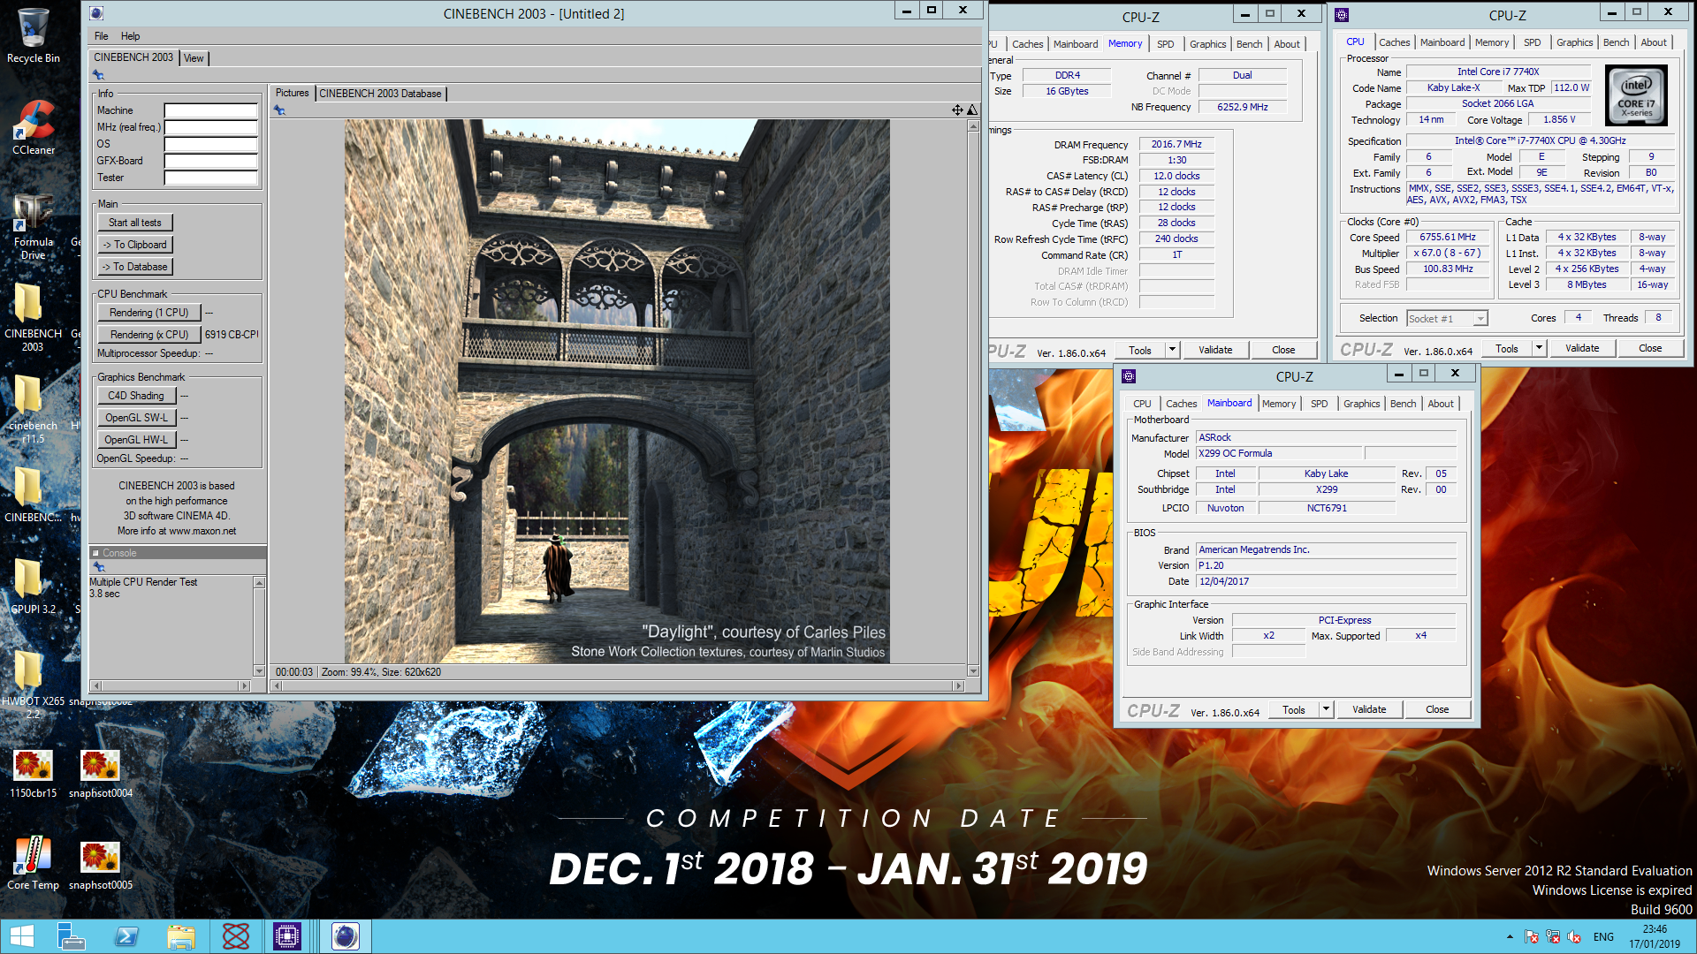Open the Formula Drive desktop icon

coord(34,225)
